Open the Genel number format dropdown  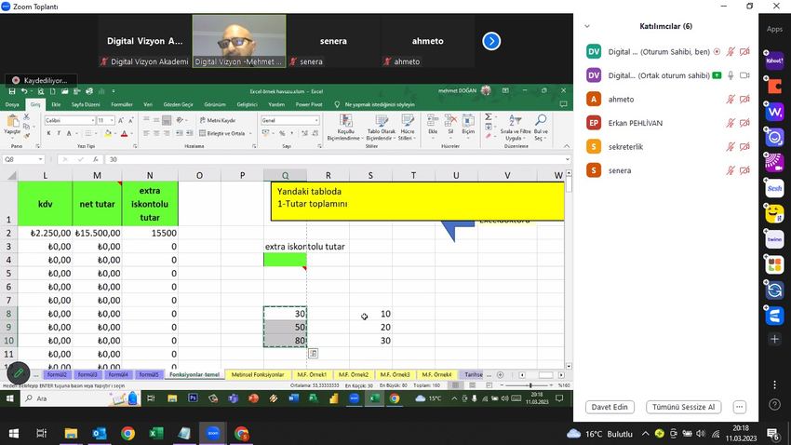[x=316, y=121]
